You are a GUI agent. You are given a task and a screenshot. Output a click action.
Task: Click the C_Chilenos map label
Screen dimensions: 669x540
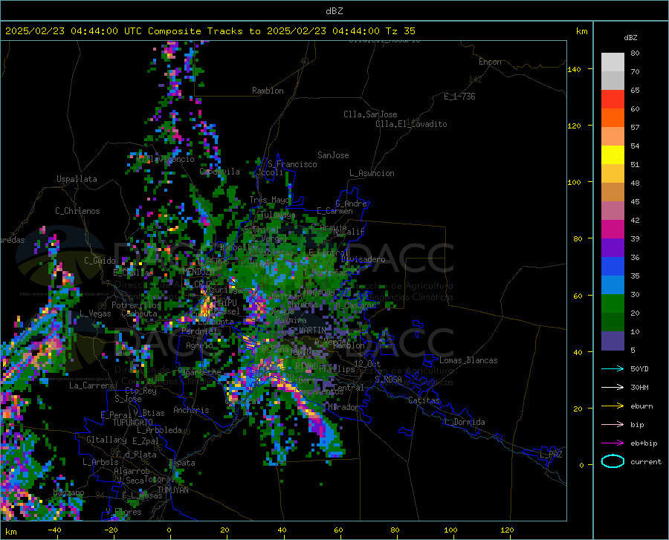tap(77, 211)
